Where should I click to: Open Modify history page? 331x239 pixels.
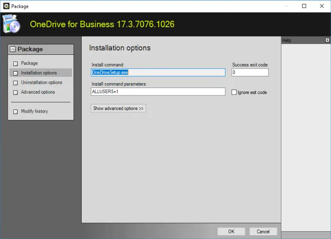[35, 111]
